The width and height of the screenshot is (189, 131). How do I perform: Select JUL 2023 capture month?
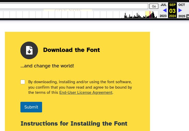tap(163, 5)
